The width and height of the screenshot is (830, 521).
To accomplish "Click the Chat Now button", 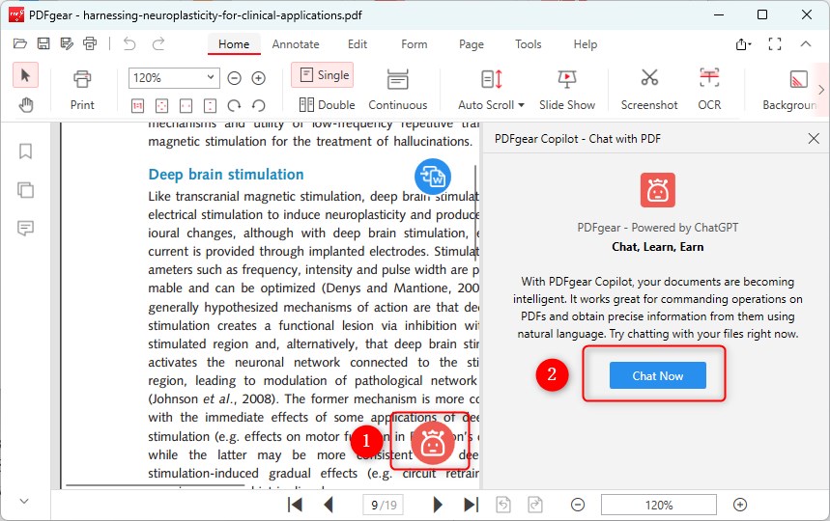I will coord(657,376).
